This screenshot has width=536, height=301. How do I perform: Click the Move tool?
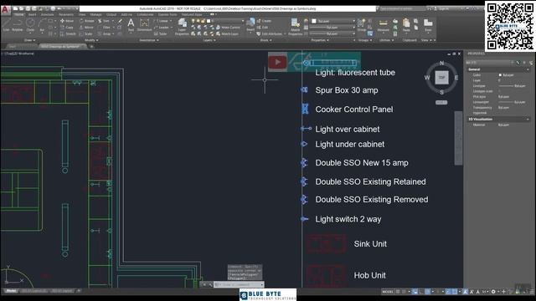(67, 21)
